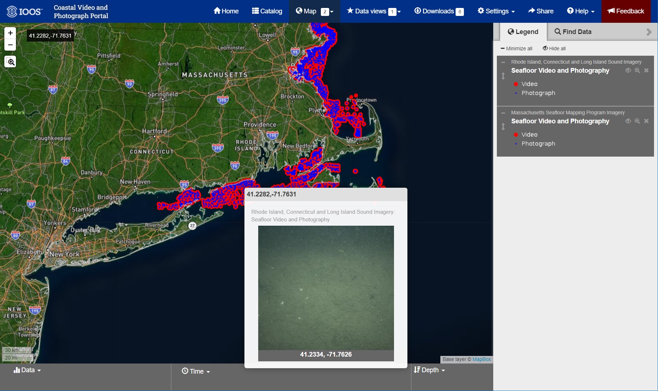Toggle Hide all layers

(x=554, y=48)
